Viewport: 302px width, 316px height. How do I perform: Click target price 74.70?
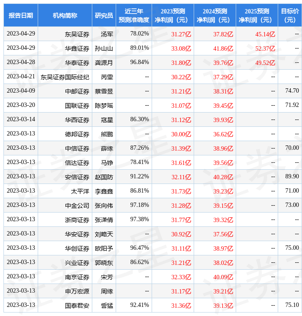[292, 91]
